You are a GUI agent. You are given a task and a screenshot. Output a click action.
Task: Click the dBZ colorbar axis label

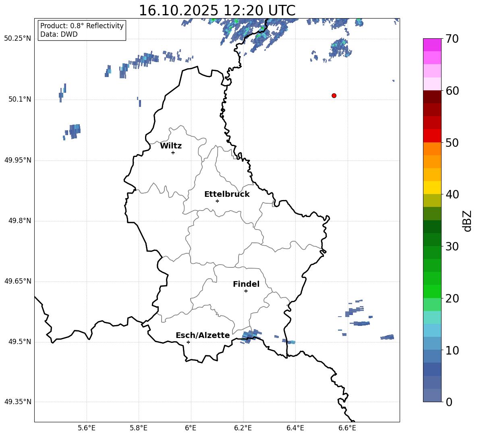pos(467,221)
